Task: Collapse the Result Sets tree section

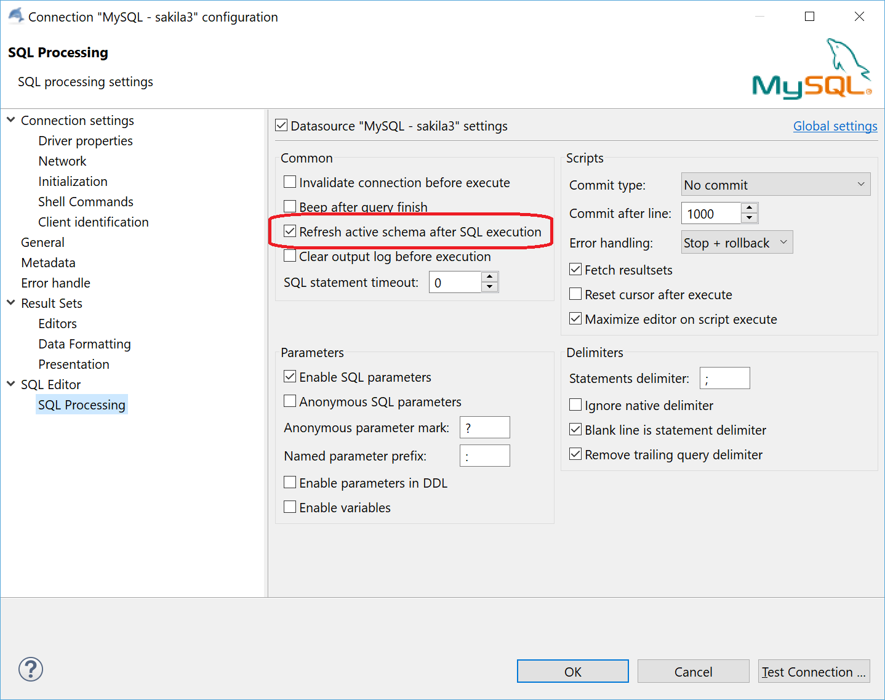Action: (x=11, y=303)
